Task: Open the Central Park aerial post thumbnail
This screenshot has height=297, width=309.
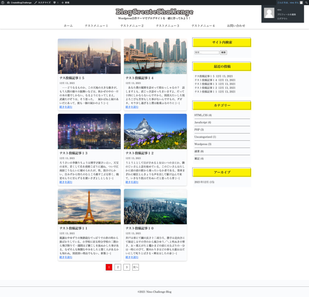Action: coord(155,207)
